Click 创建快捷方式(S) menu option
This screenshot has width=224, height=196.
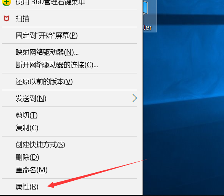[x=69, y=145]
